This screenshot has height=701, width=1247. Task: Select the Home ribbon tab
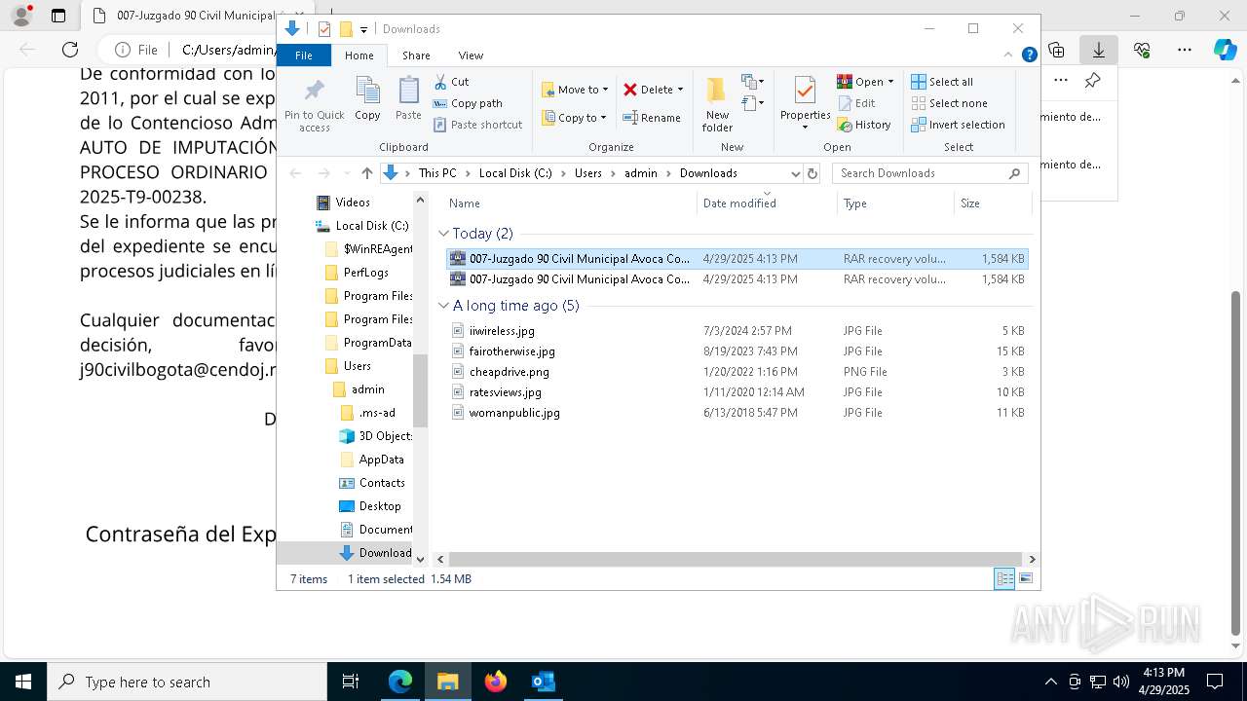click(359, 55)
